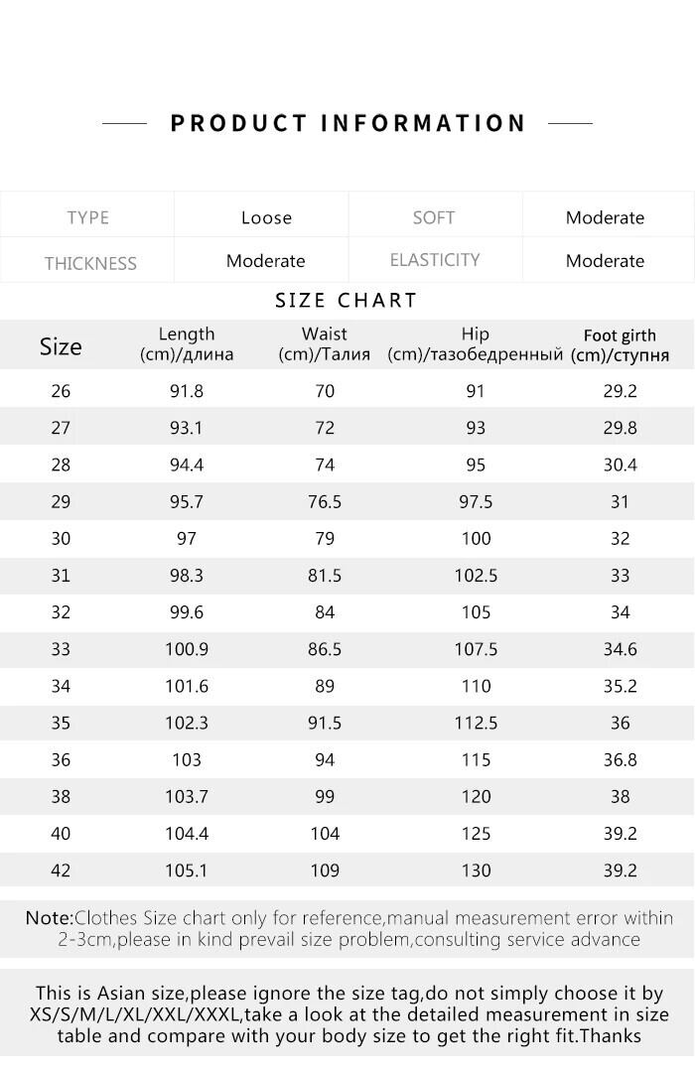
Task: Click waist value 84 in size 32 row
Action: [x=325, y=612]
